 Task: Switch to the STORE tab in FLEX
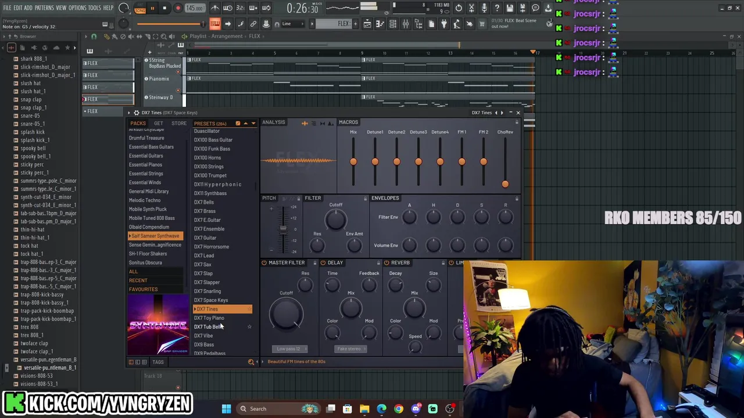pyautogui.click(x=179, y=123)
